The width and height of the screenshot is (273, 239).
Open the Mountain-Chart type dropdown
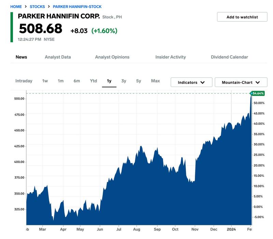[x=241, y=82]
